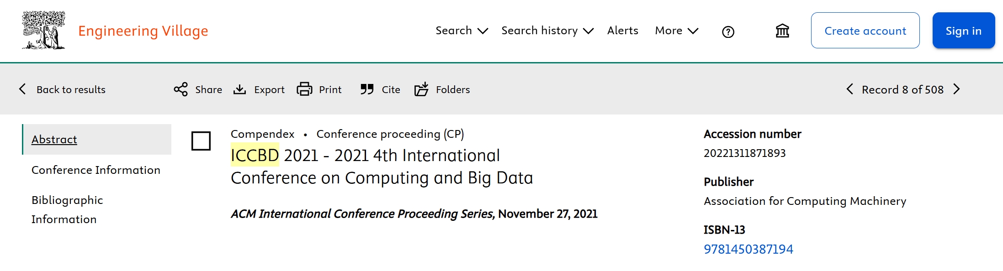
Task: Click the institution building icon
Action: tap(782, 31)
